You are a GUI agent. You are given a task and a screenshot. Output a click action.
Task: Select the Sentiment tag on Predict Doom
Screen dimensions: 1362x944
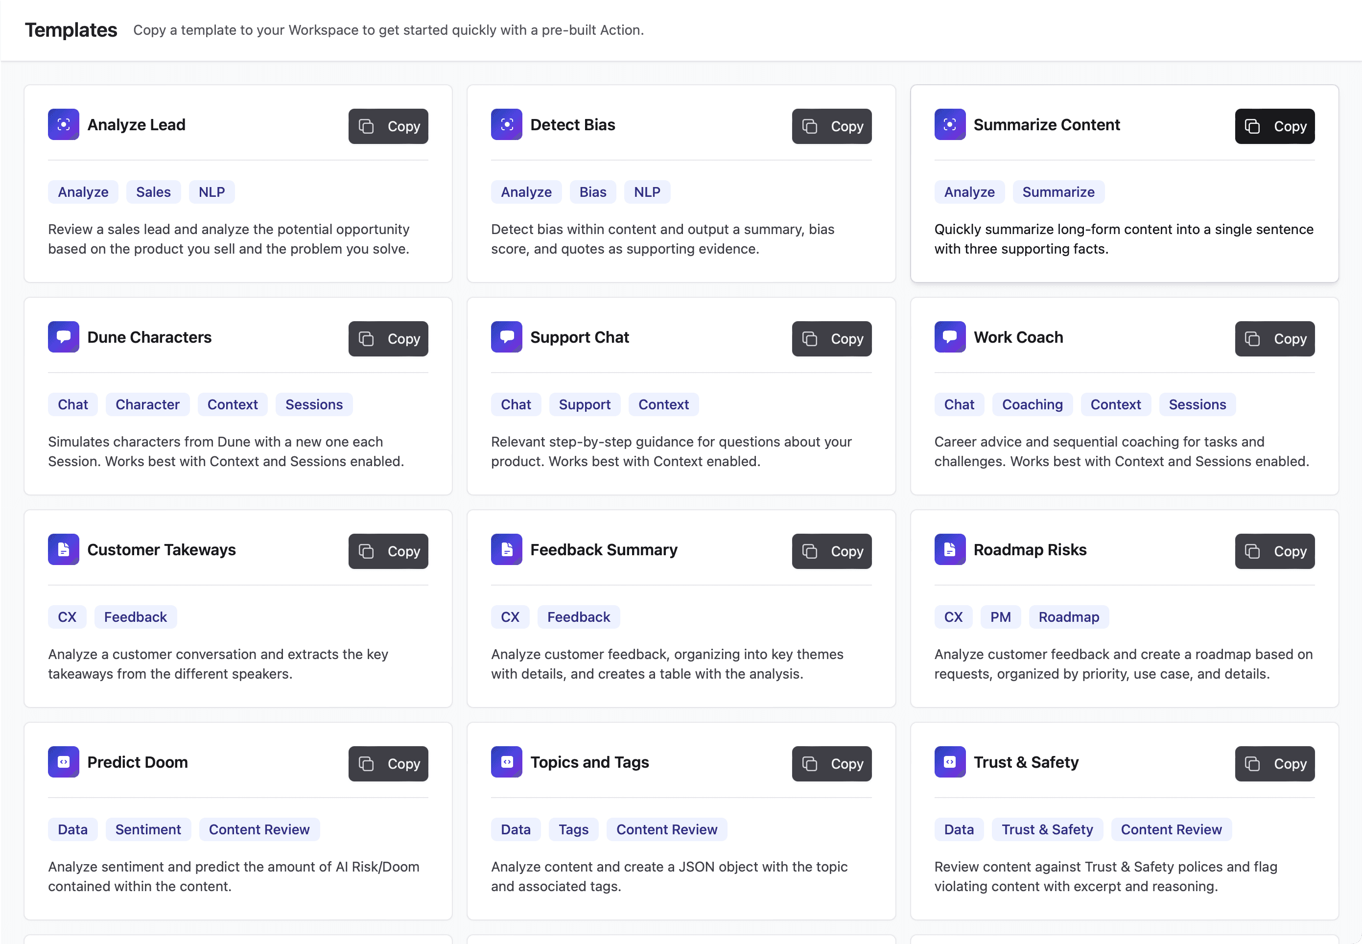pyautogui.click(x=148, y=828)
